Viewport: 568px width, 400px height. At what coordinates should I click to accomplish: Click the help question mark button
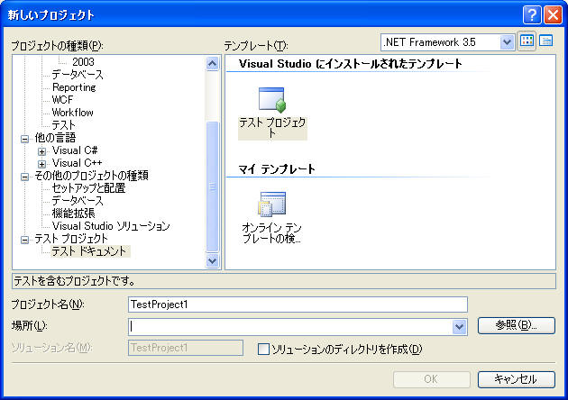pyautogui.click(x=532, y=15)
